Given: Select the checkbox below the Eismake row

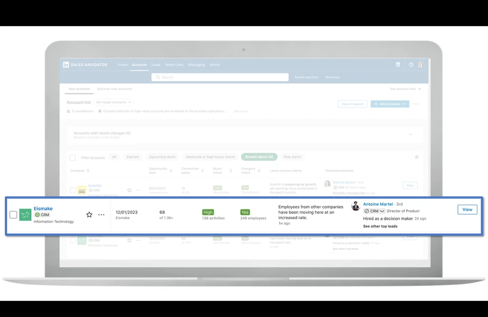Looking at the screenshot, I should 73,240.
